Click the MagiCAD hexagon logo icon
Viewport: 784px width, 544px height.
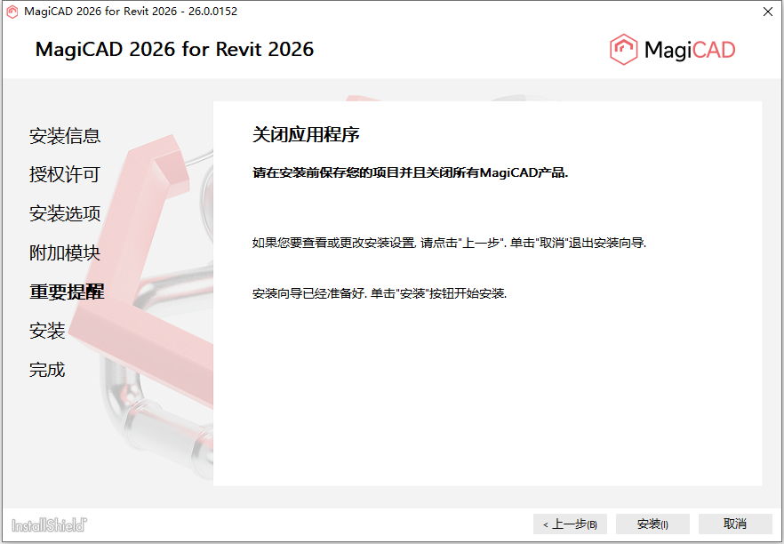[623, 50]
